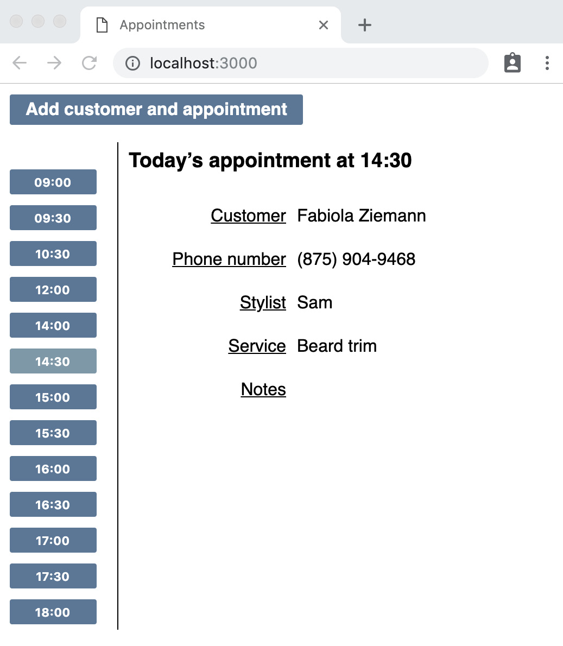The image size is (563, 646).
Task: Open a new browser tab with plus icon
Action: (364, 24)
